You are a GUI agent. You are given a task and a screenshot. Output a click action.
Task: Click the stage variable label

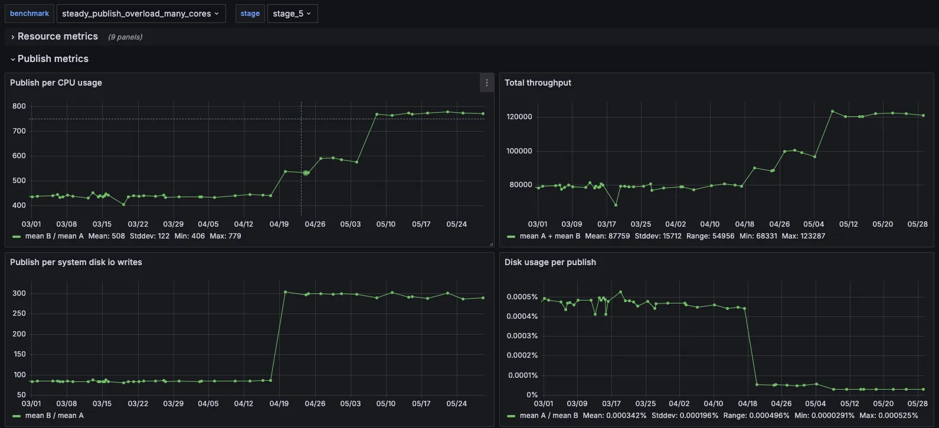pos(250,14)
